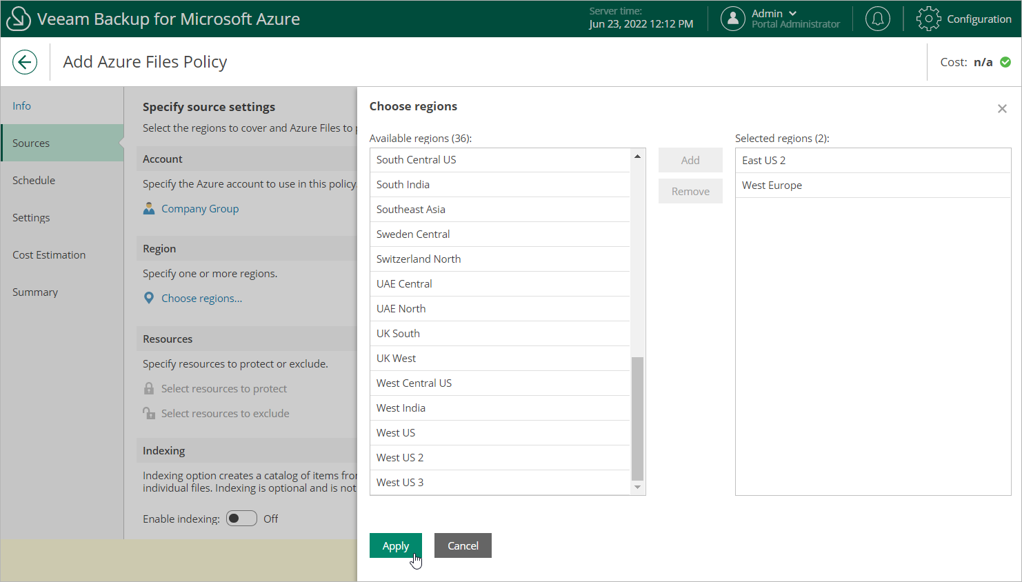Image resolution: width=1022 pixels, height=582 pixels.
Task: Select UK South region
Action: 500,333
